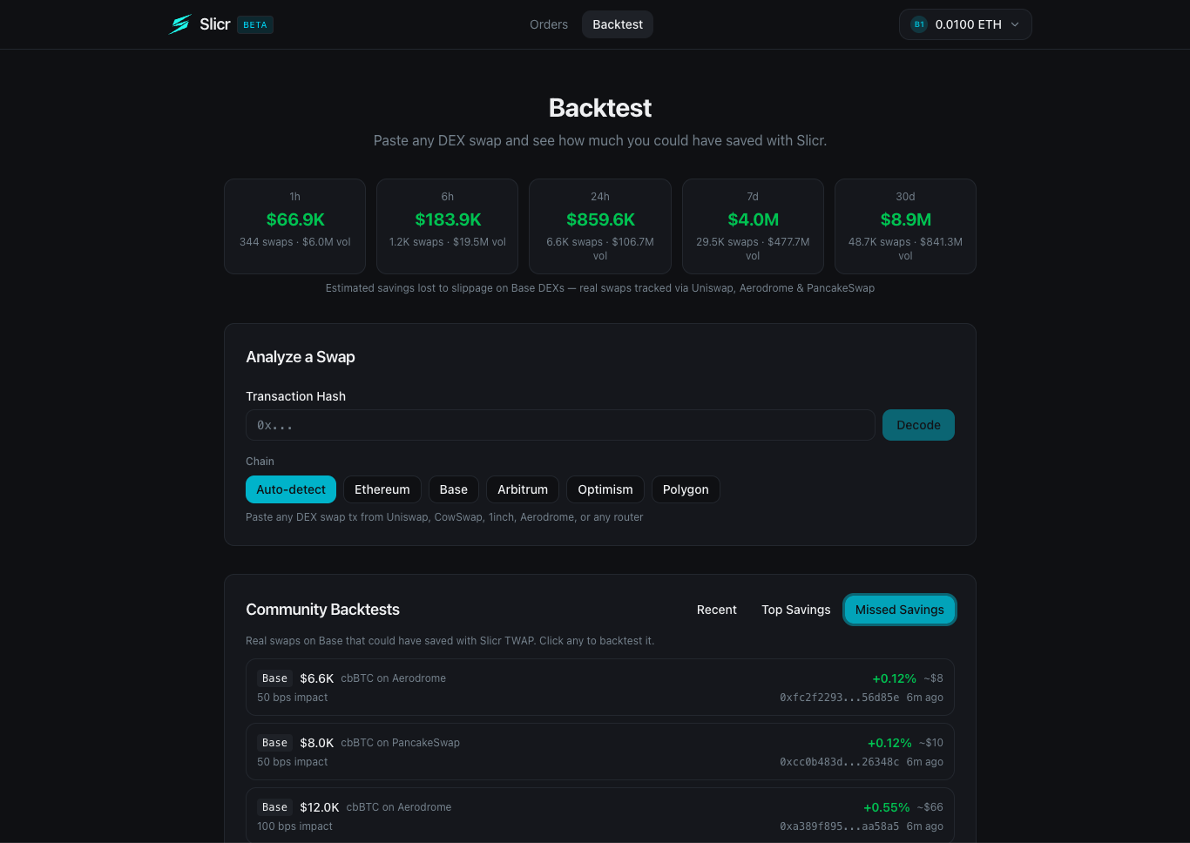Click tx hash 0xa389f895...aa58a5
1190x843 pixels.
tap(839, 826)
